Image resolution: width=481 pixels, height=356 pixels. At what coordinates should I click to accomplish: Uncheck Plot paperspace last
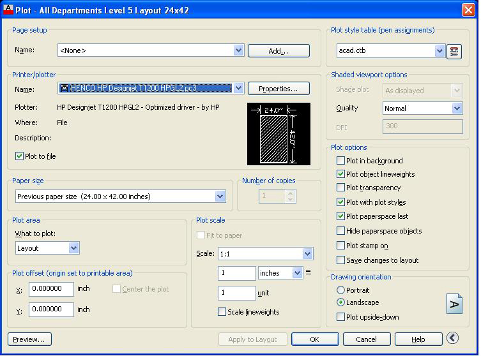coord(340,216)
